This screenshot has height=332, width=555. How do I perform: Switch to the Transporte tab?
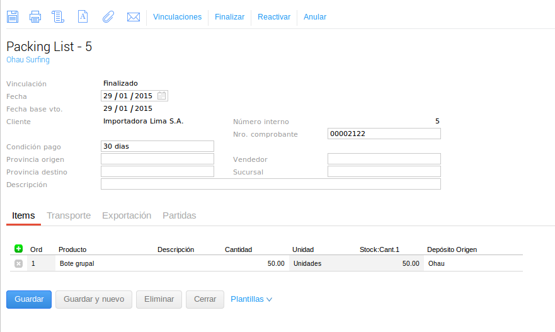69,215
